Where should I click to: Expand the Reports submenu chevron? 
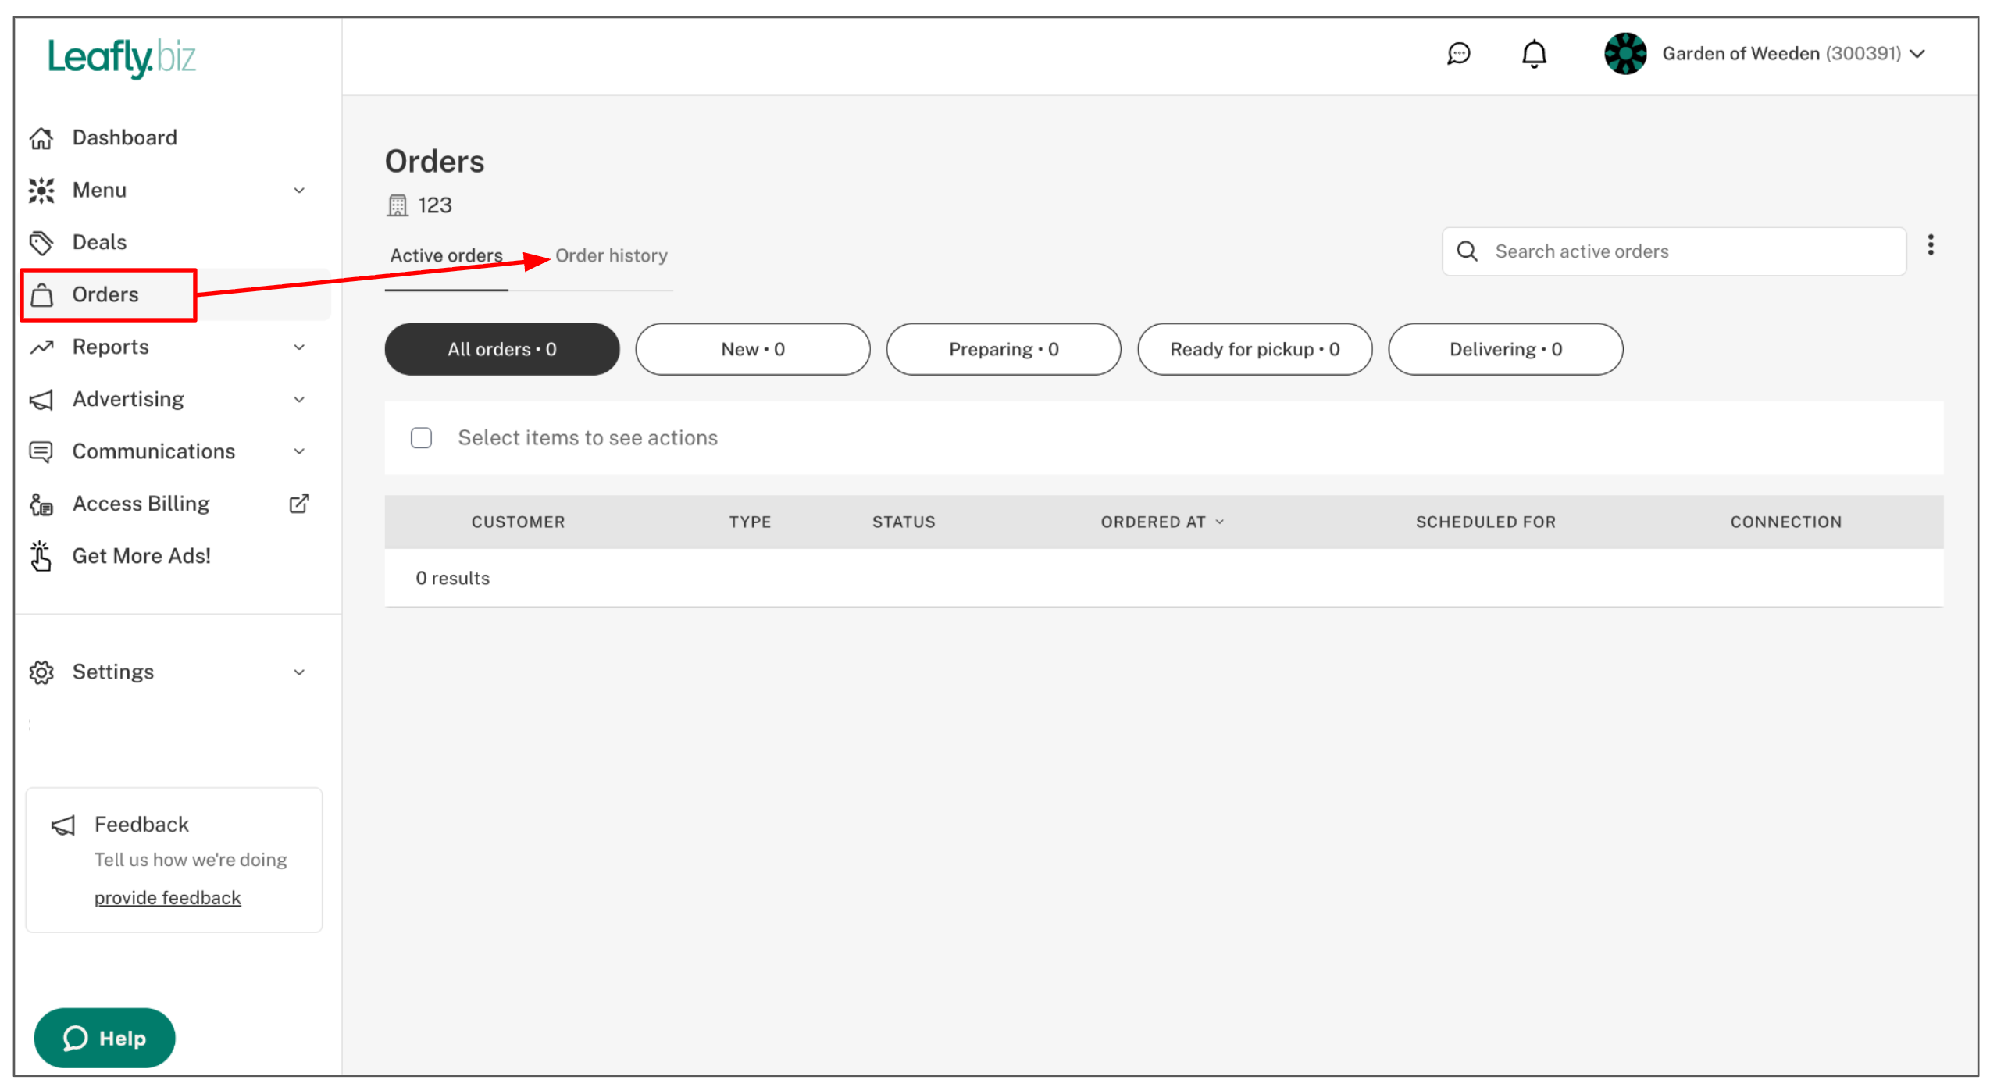click(299, 347)
